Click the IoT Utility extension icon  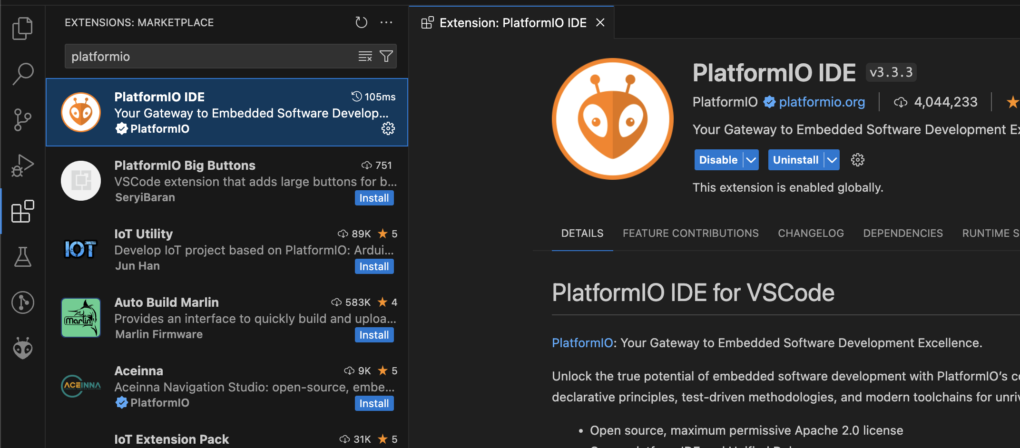tap(81, 249)
